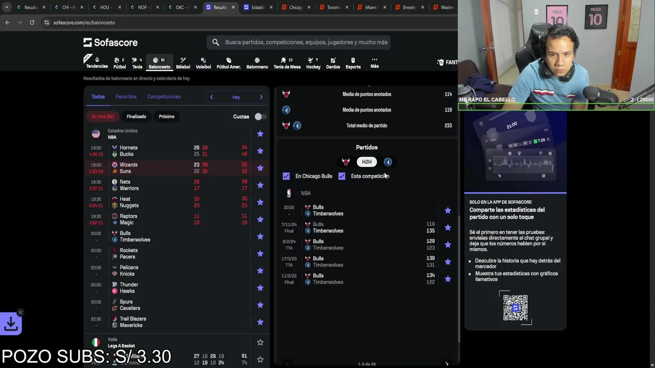Open the Fantasy link in header
The image size is (655, 368).
click(x=447, y=62)
